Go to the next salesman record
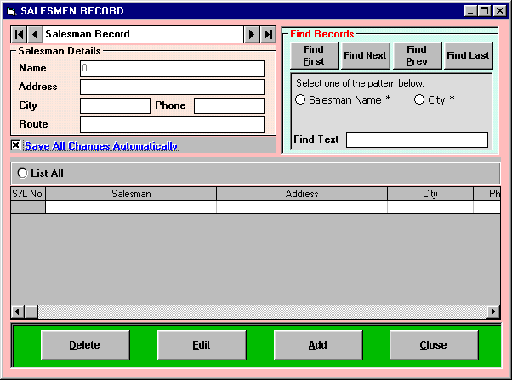 point(252,34)
